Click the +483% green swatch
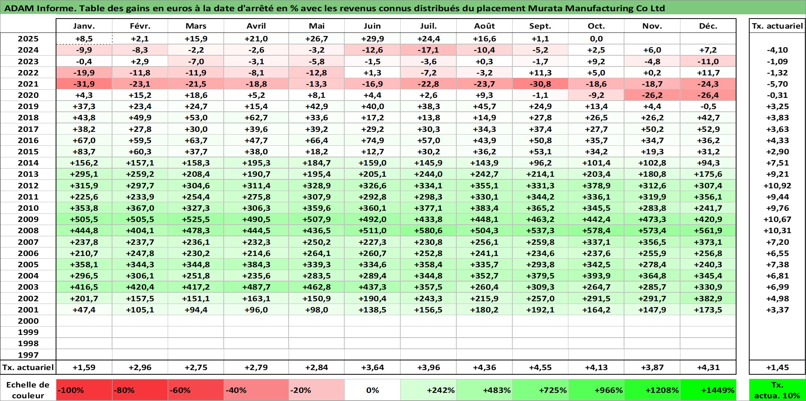806x401 pixels. click(x=485, y=390)
